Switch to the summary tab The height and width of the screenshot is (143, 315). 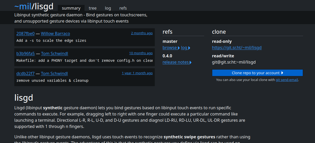point(71,8)
